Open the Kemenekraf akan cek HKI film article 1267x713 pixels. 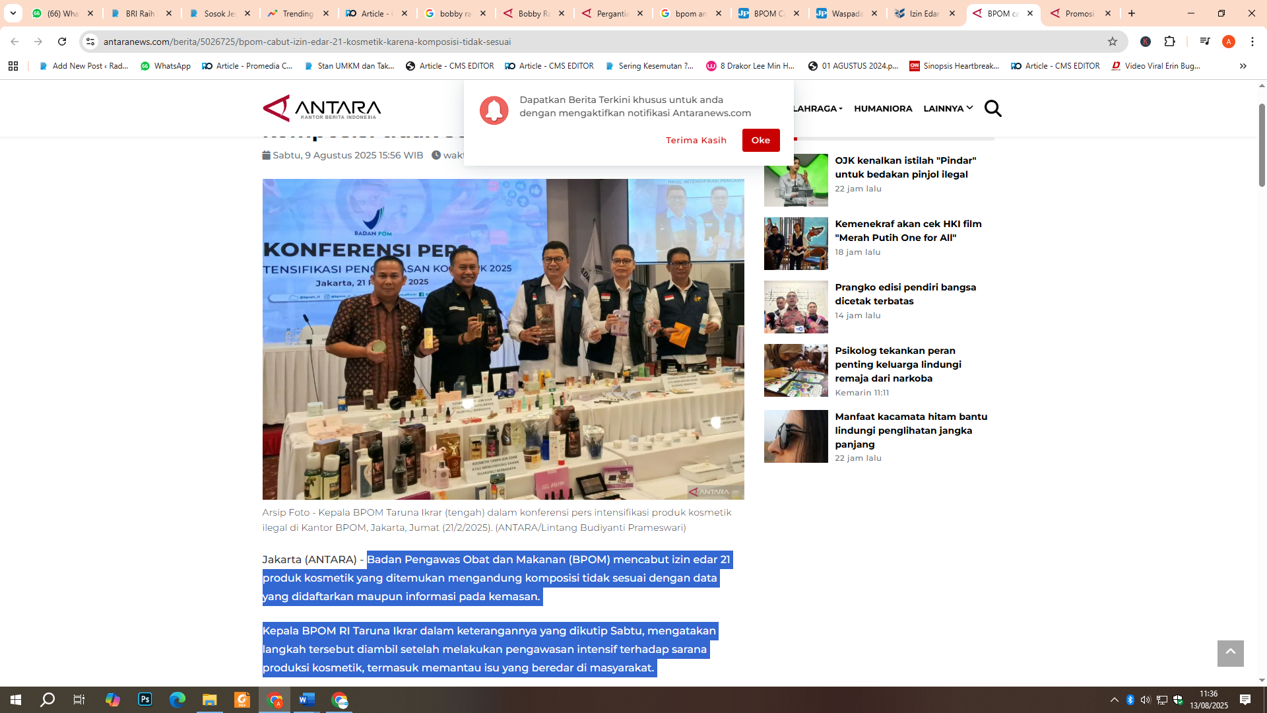(x=908, y=230)
